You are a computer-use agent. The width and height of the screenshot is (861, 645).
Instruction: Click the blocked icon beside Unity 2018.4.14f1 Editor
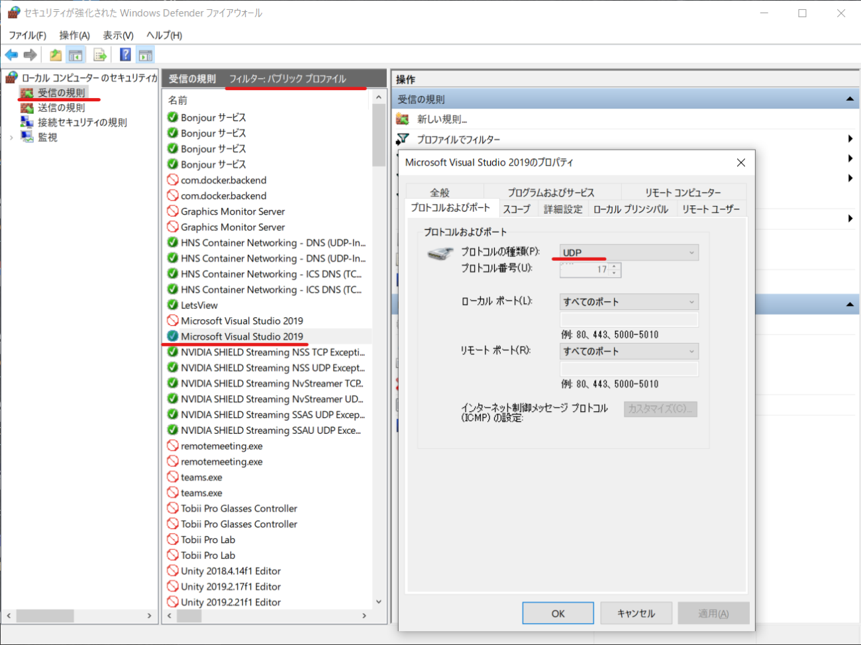coord(173,570)
